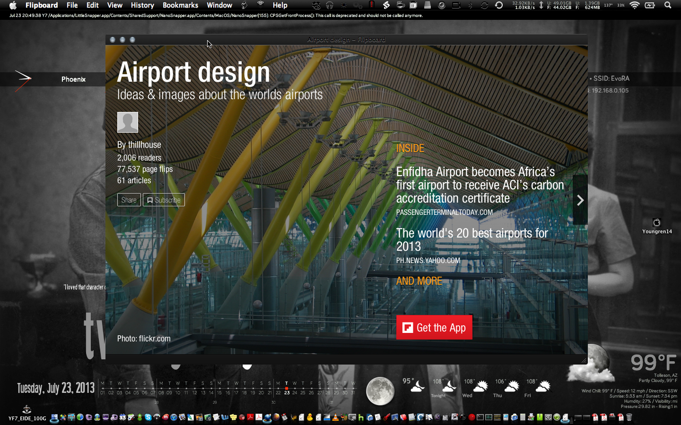Click PASSENGERTERMINALTODAY.COM source text
Image resolution: width=681 pixels, height=425 pixels.
tap(445, 212)
